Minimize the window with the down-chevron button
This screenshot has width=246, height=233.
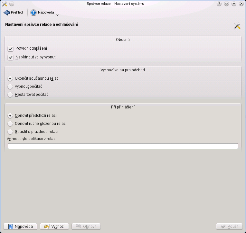pyautogui.click(x=226, y=4)
